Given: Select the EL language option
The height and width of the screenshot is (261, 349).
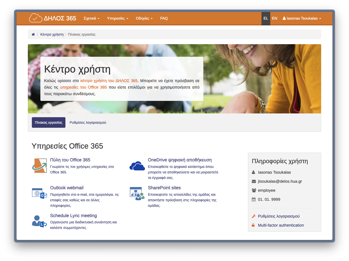Looking at the screenshot, I should 266,18.
